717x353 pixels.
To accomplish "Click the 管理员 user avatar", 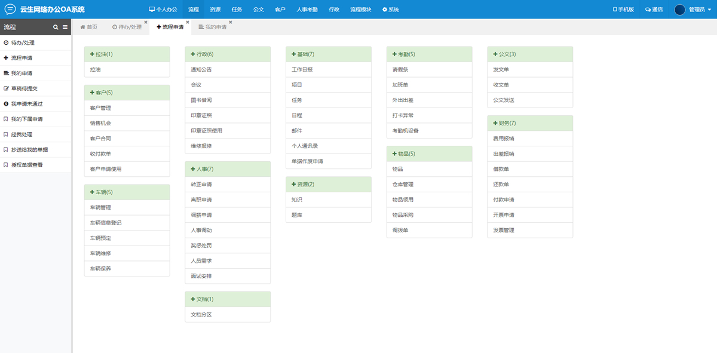I will coord(679,10).
